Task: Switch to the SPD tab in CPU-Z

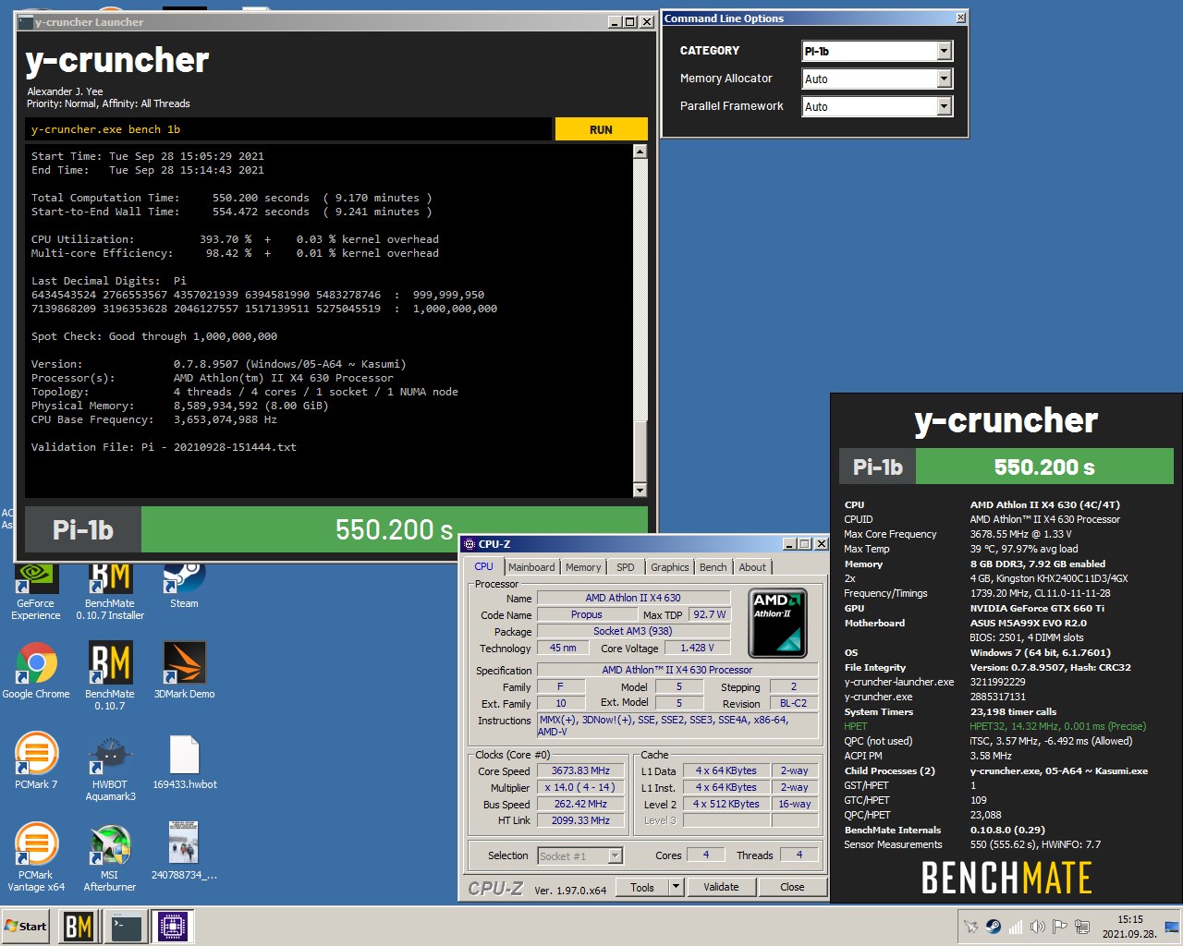Action: (626, 567)
